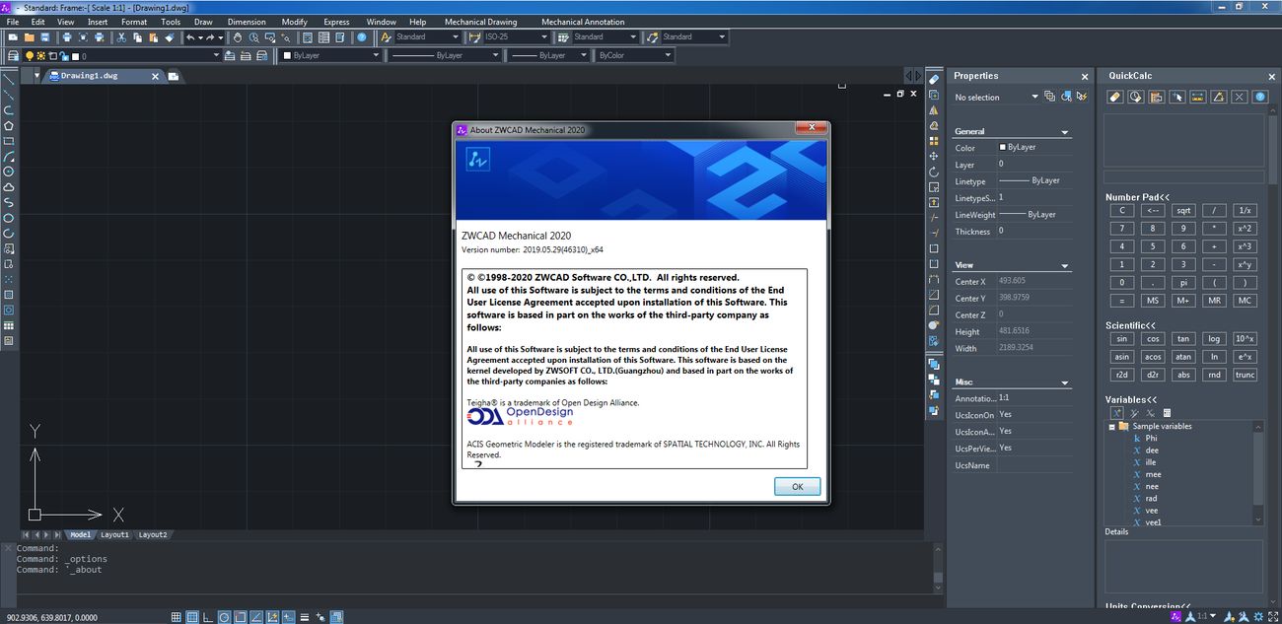
Task: Click the sqrt button in Number Pad
Action: 1183,210
